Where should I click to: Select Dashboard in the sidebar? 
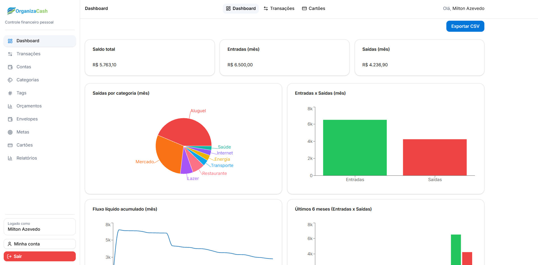[28, 41]
